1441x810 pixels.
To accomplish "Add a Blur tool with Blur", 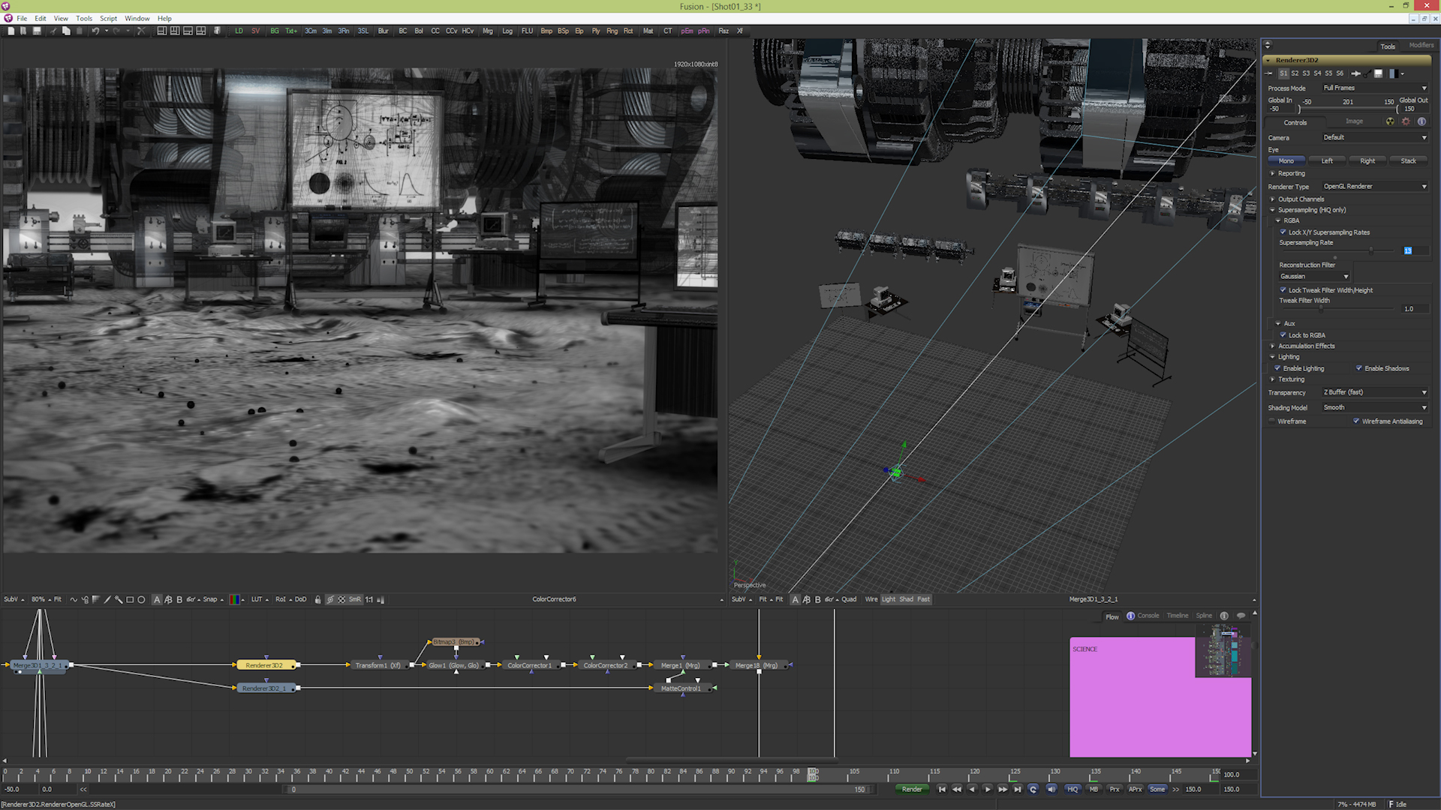I will (383, 31).
